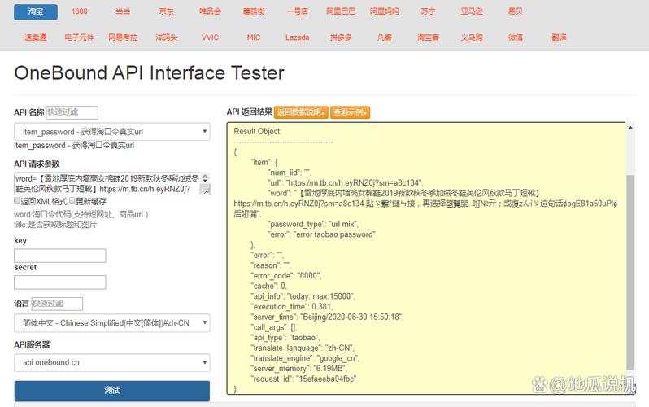Open the Lazada tab
Screen dimensions: 649x407
pyautogui.click(x=297, y=37)
